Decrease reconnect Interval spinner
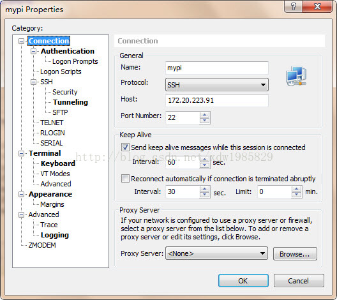Image resolution: width=337 pixels, height=300 pixels. [205, 195]
